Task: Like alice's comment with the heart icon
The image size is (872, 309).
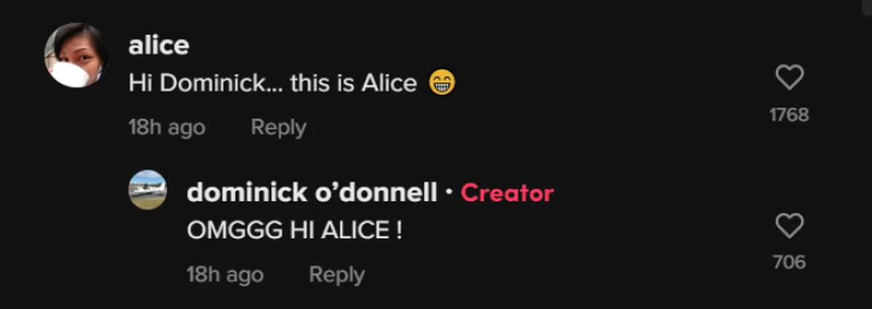Action: pos(790,78)
